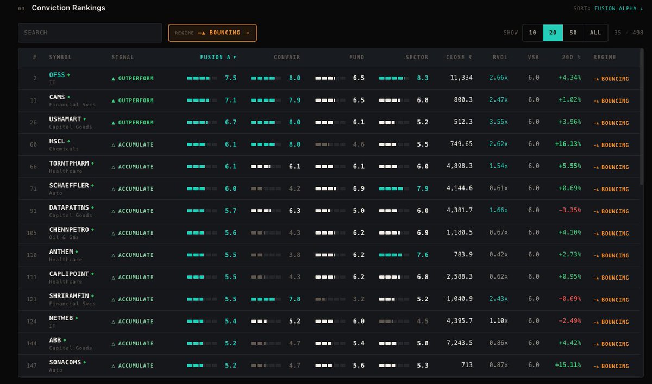This screenshot has width=652, height=384.
Task: Click the rank number 147
Action: click(x=32, y=366)
